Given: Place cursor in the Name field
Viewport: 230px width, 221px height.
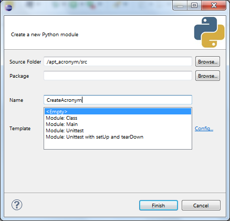Looking at the screenshot, I should click(x=118, y=100).
